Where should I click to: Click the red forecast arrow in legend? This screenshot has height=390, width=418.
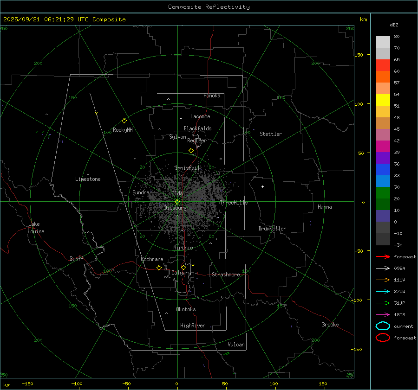click(383, 256)
